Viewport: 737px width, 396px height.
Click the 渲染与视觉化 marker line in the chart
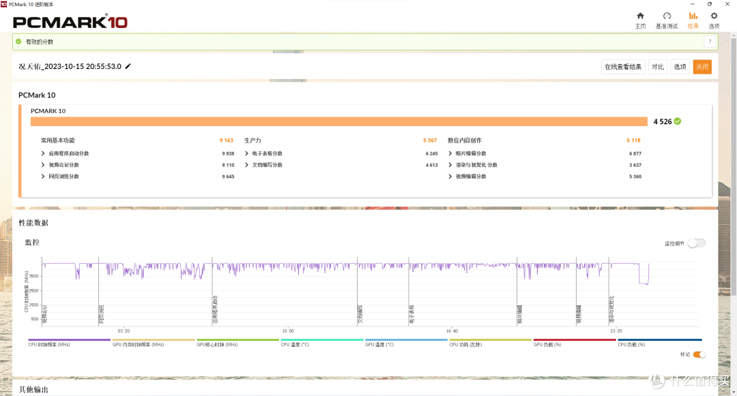click(x=609, y=291)
